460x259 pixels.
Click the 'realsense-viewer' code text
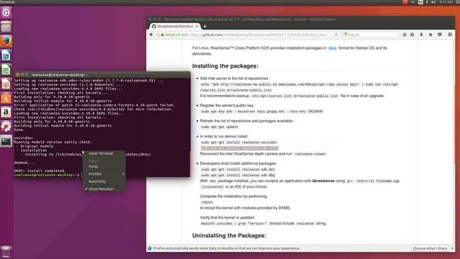click(x=310, y=154)
